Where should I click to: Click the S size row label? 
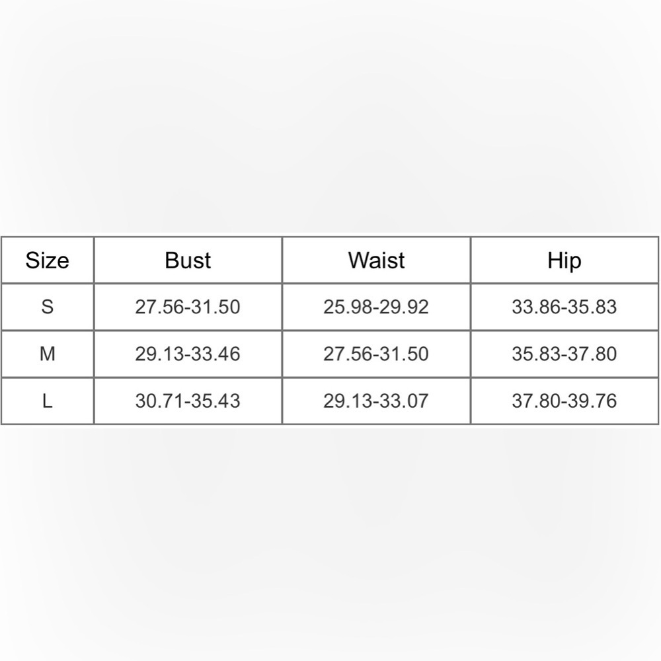tap(47, 307)
